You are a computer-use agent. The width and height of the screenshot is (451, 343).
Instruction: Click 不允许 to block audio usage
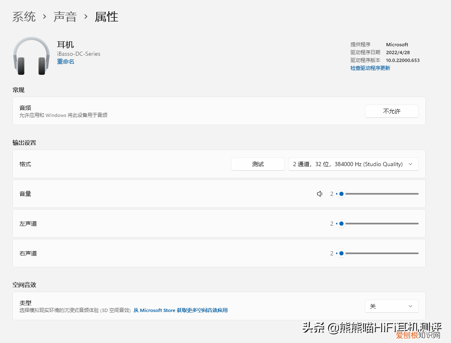[x=391, y=111]
